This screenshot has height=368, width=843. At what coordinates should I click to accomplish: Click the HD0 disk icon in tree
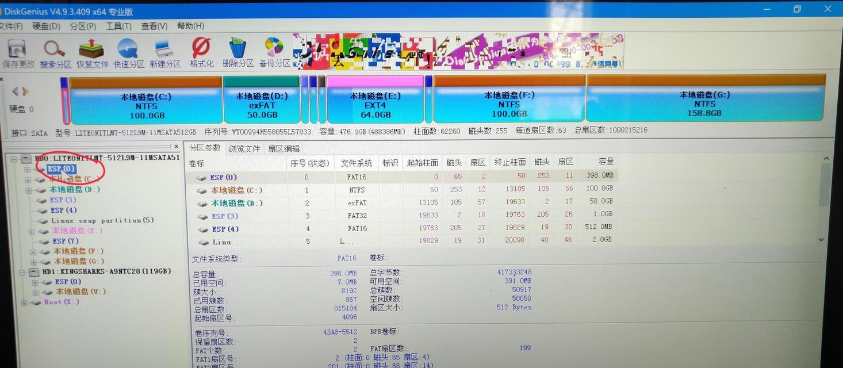click(x=26, y=158)
